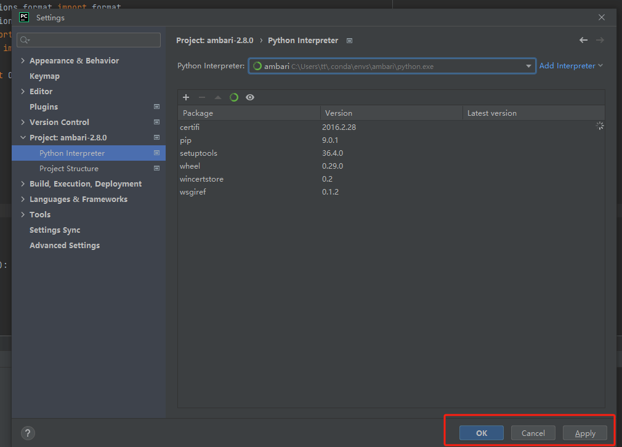The height and width of the screenshot is (447, 622).
Task: Close the Settings dialog
Action: [602, 17]
